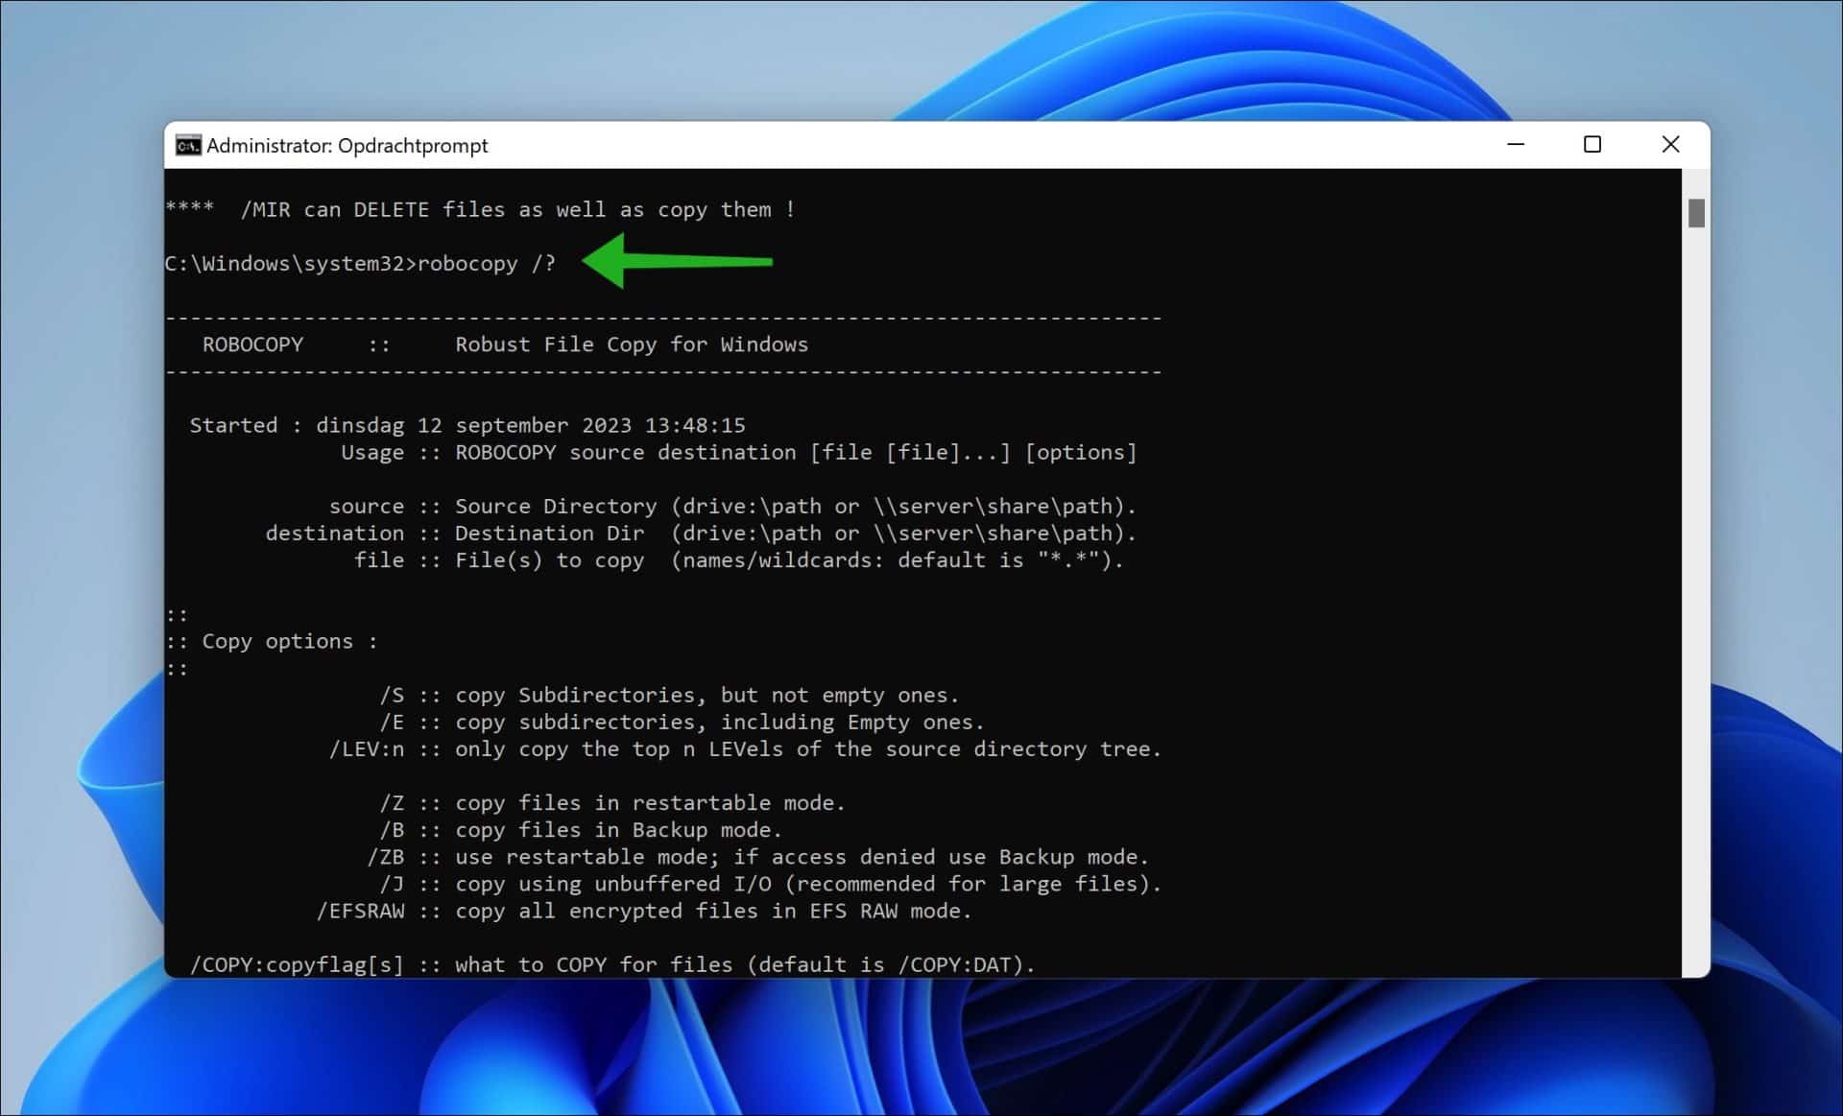The image size is (1843, 1116).
Task: Click the Usage syntax line
Action: (739, 452)
